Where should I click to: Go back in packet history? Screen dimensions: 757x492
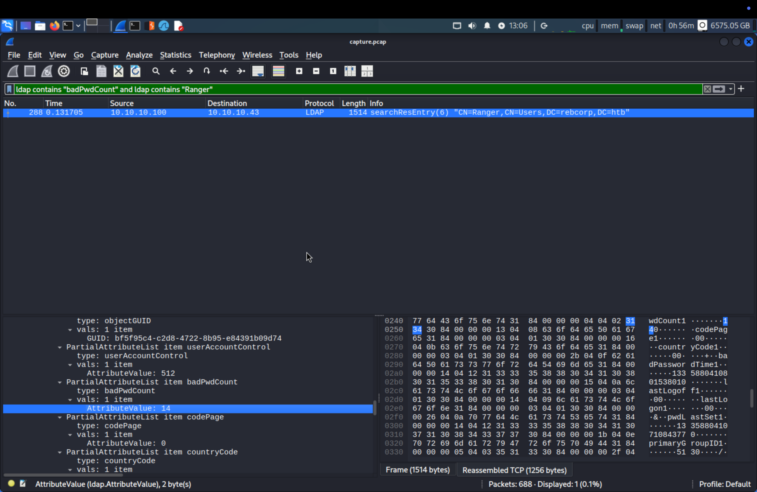coord(173,71)
